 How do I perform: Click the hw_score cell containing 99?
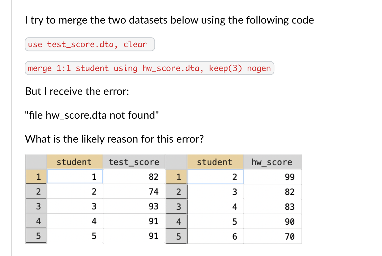point(272,177)
